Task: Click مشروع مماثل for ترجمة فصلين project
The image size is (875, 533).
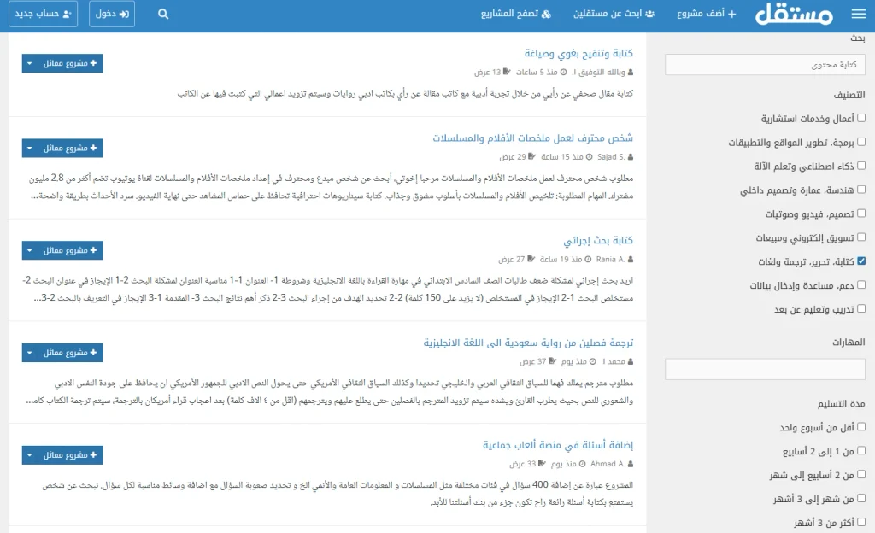Action: [x=70, y=353]
